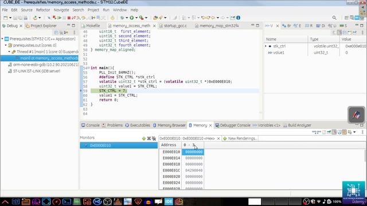This screenshot has height=206, width=367.
Task: Open the terminal icon in taskbar
Action: (67, 201)
